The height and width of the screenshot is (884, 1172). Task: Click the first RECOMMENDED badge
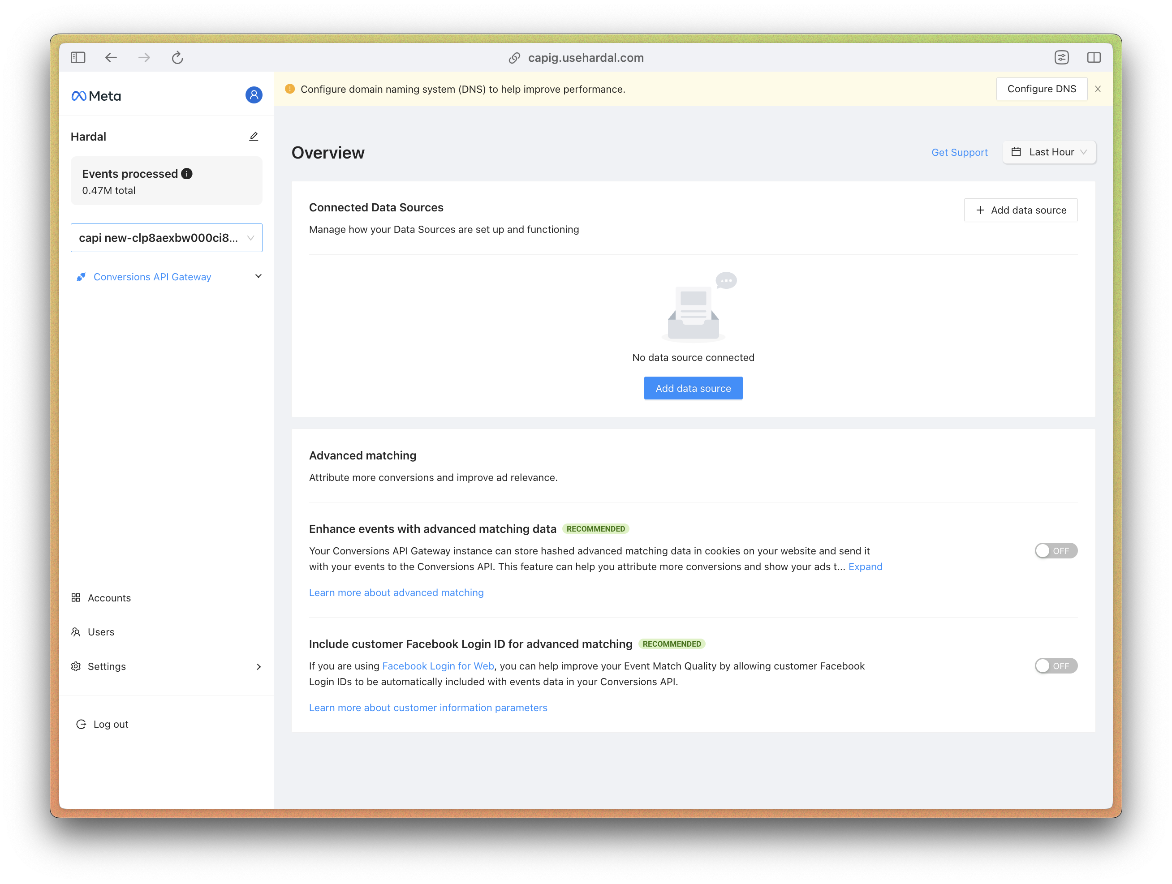tap(595, 528)
